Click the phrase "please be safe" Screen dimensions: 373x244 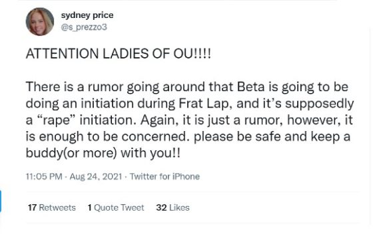[237, 136]
